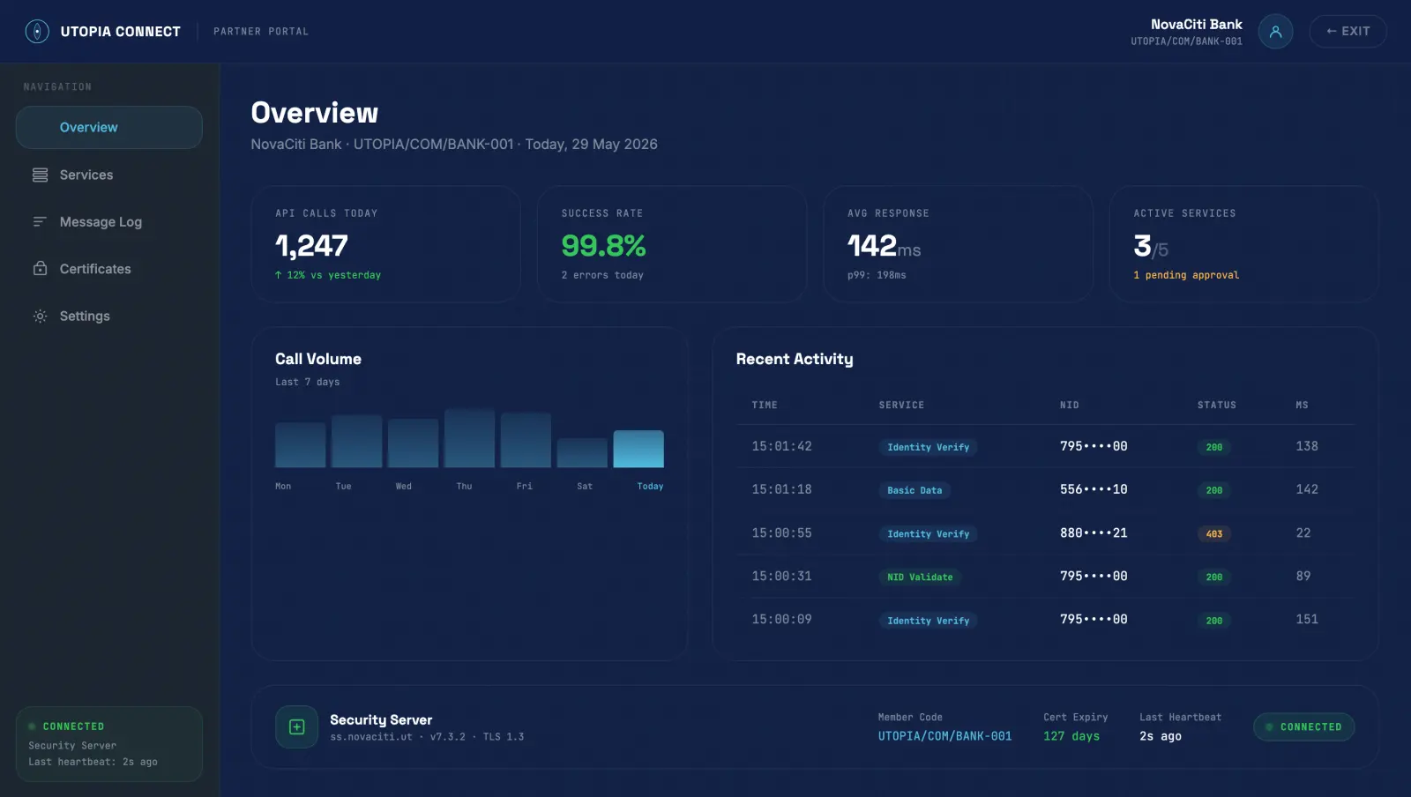
Task: Click the Member Code UTOPIA/COM/BANK-001 link
Action: pos(944,736)
